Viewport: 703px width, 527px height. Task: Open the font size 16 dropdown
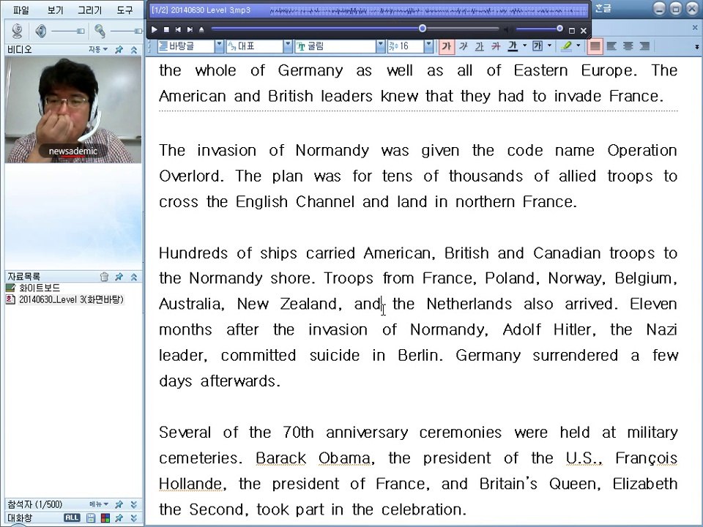428,46
